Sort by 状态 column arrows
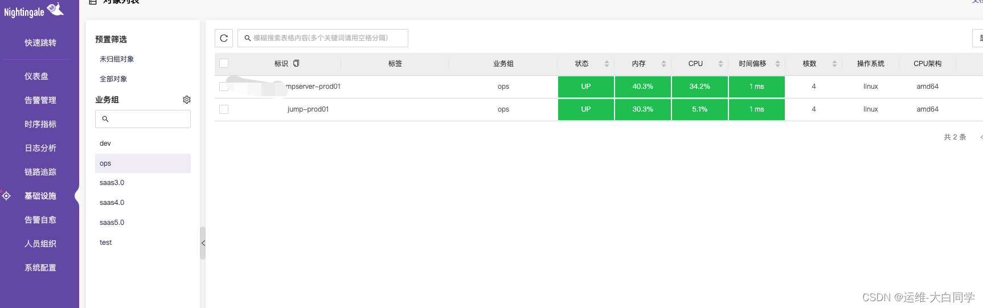Screen dimensions: 983x308 607,64
